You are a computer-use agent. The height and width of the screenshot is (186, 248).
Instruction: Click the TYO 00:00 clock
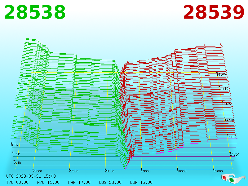click(x=17, y=182)
